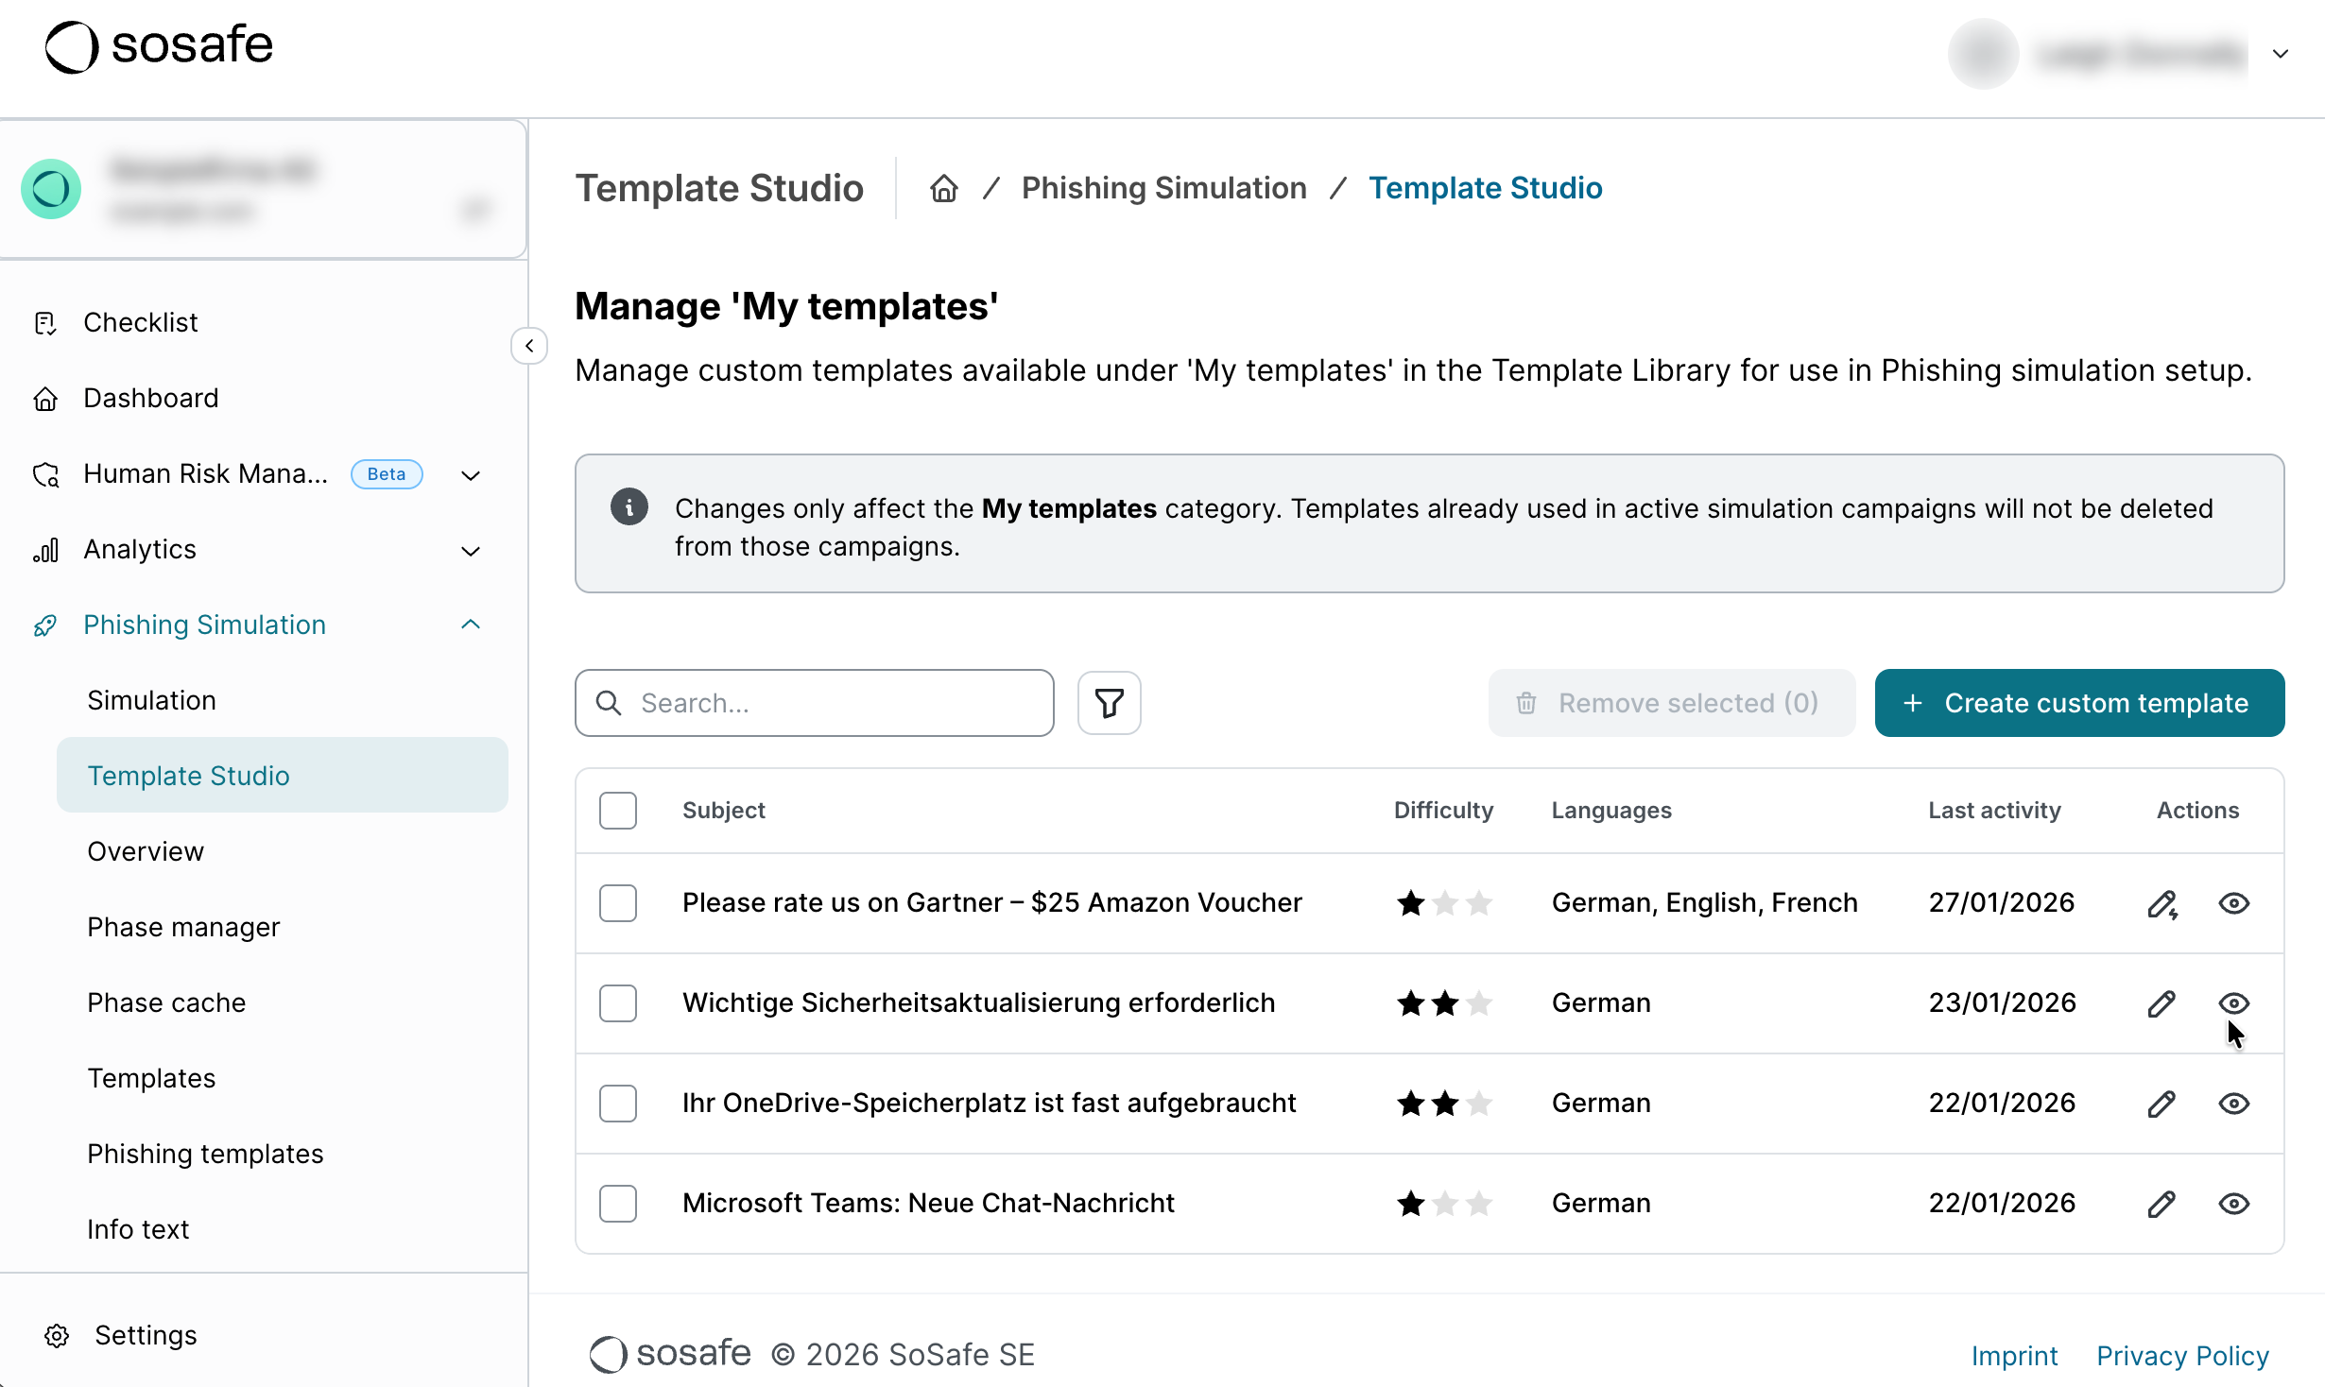Collapse the Phishing Simulation section
Image resolution: width=2325 pixels, height=1387 pixels.
[470, 625]
